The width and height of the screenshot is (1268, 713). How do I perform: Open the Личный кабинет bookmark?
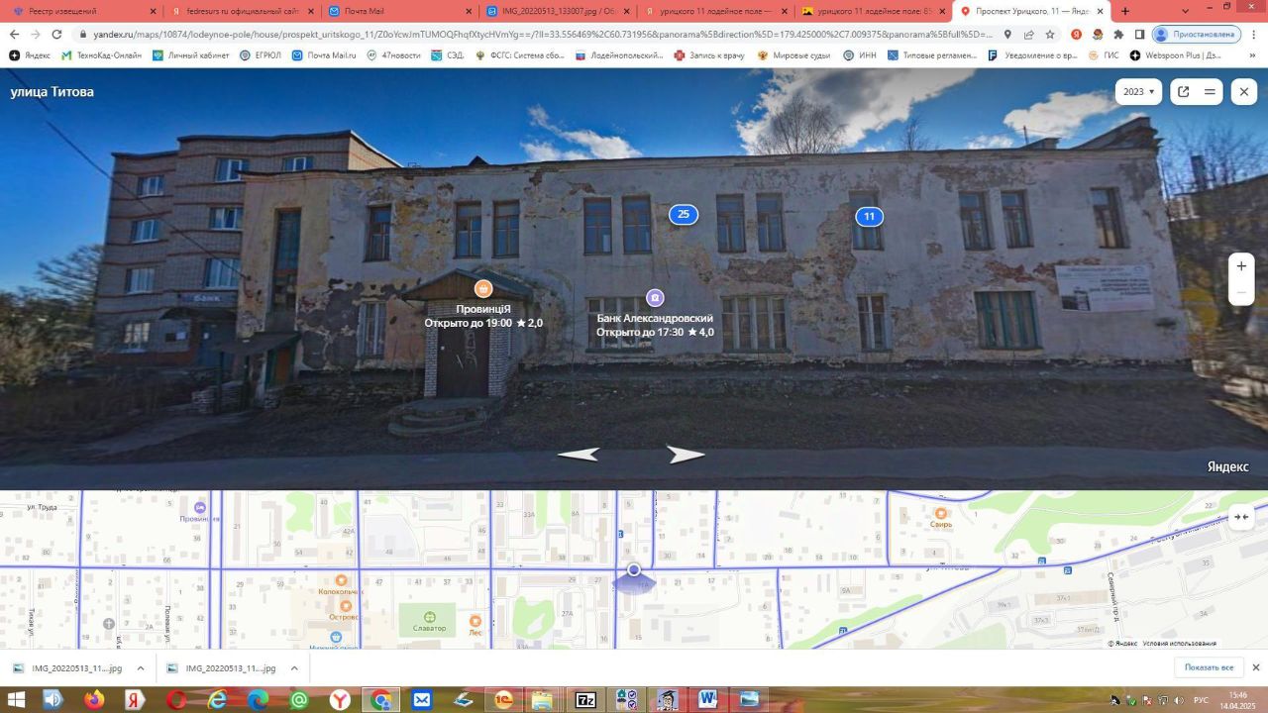190,55
